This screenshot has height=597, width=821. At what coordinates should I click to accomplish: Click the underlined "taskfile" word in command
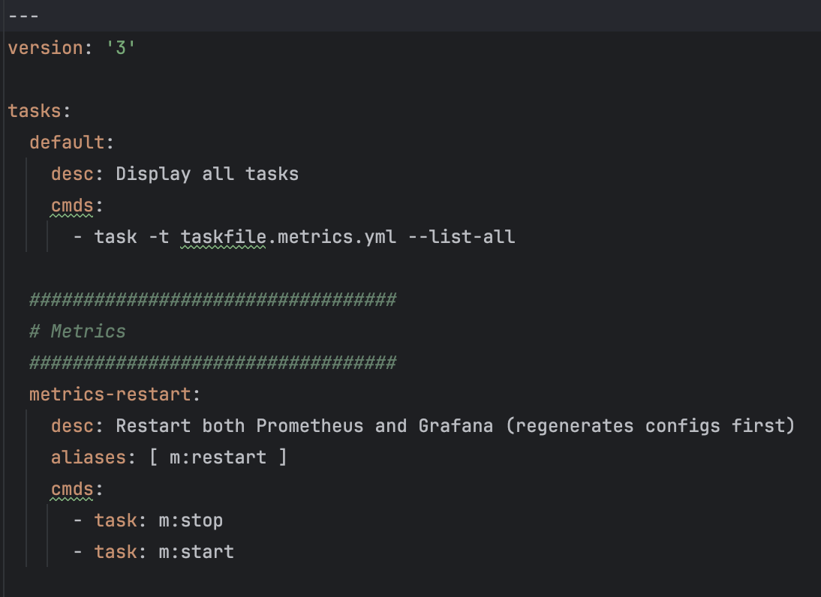[x=223, y=237]
